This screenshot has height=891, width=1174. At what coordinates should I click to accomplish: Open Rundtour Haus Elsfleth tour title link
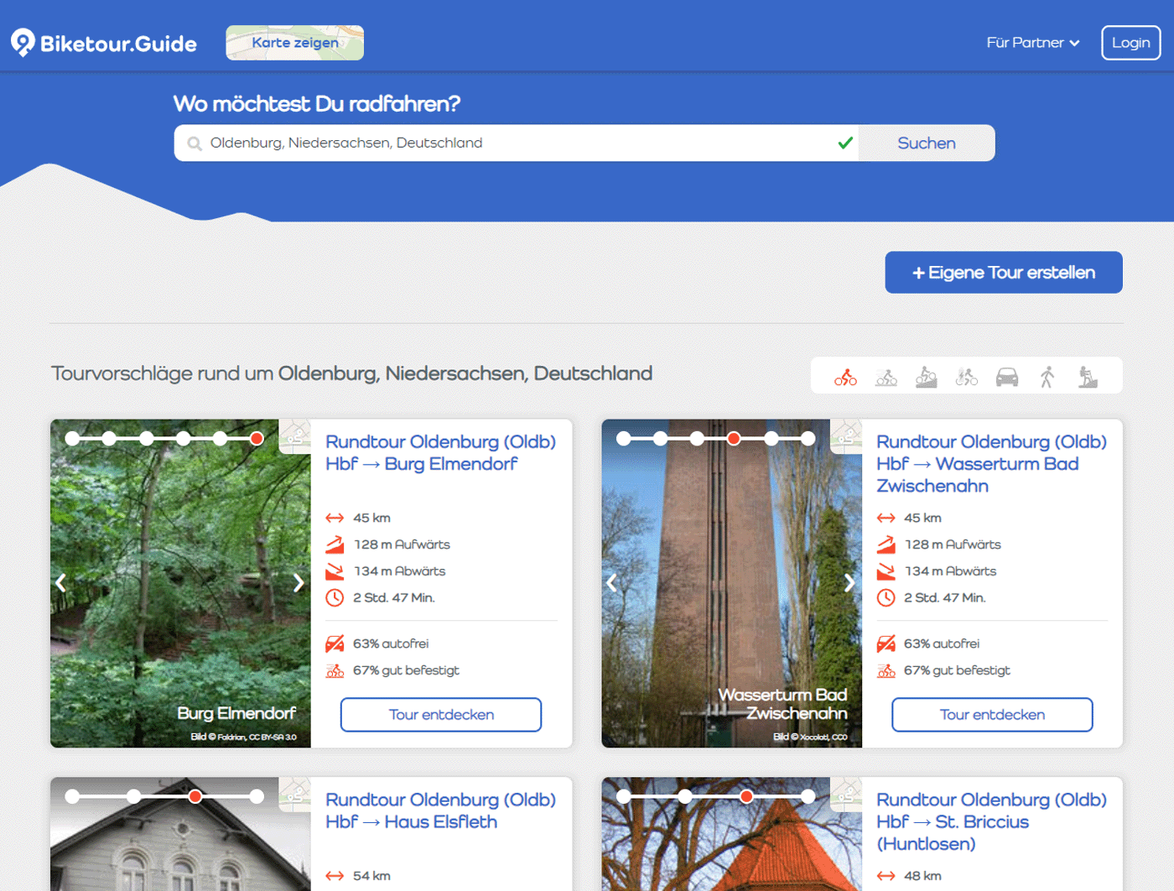[440, 810]
